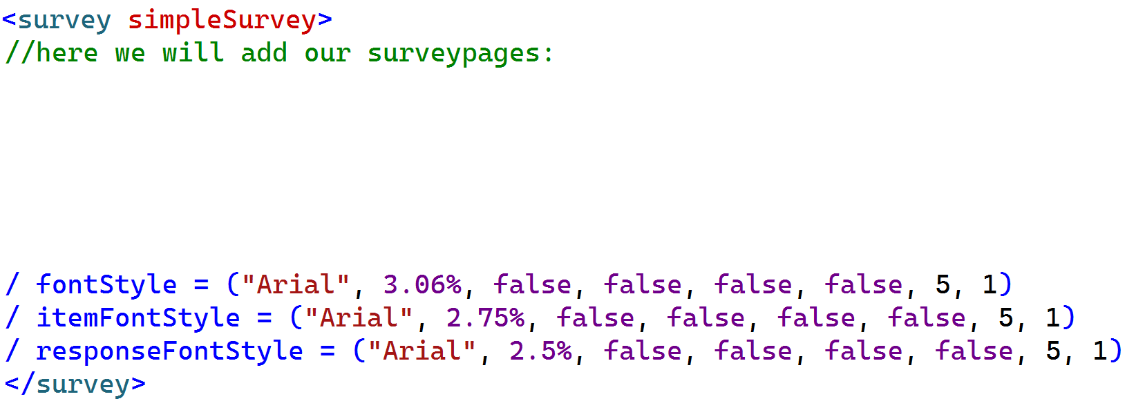The height and width of the screenshot is (410, 1145).
Task: Click "Arial" string in the responseFontStyle line
Action: point(422,351)
